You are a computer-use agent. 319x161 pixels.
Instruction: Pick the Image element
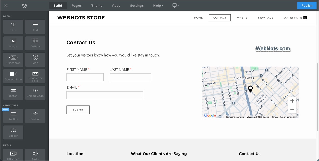tap(13, 43)
